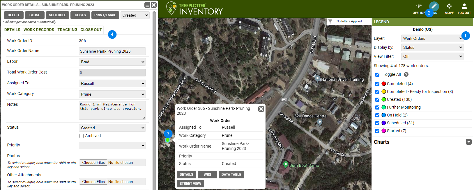This screenshot has height=190, width=474.
Task: Open the filter funnel icon
Action: tap(330, 21)
